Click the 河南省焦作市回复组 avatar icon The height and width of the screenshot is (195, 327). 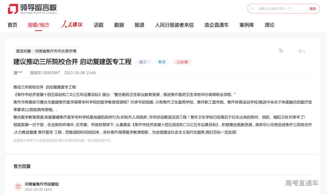click(18, 186)
